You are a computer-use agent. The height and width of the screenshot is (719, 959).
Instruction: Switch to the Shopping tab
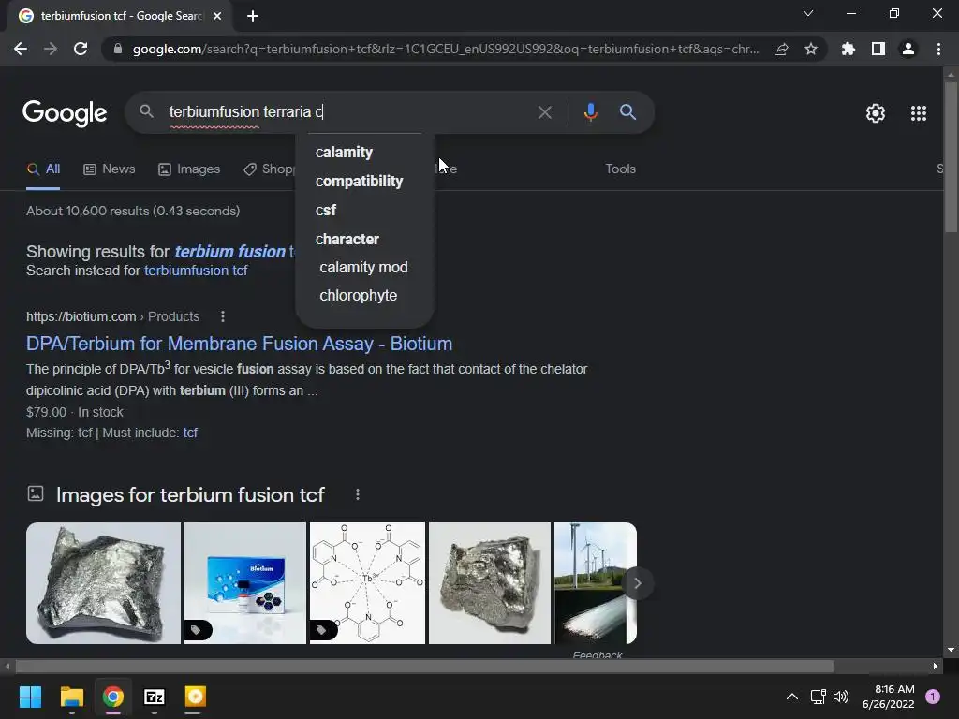coord(269,169)
